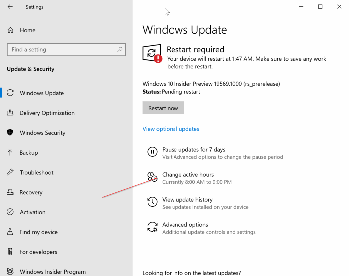The image size is (349, 276).
Task: Click 'Looking for info on the latest updates?' text
Action: coord(191,273)
